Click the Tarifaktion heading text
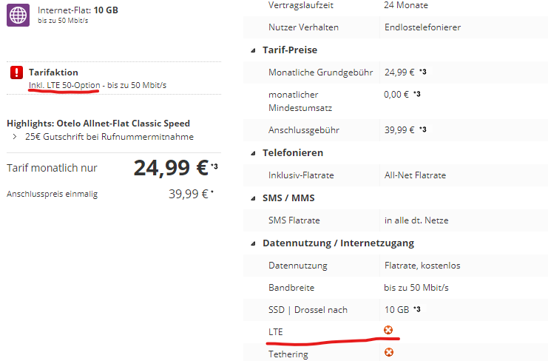 pos(53,72)
